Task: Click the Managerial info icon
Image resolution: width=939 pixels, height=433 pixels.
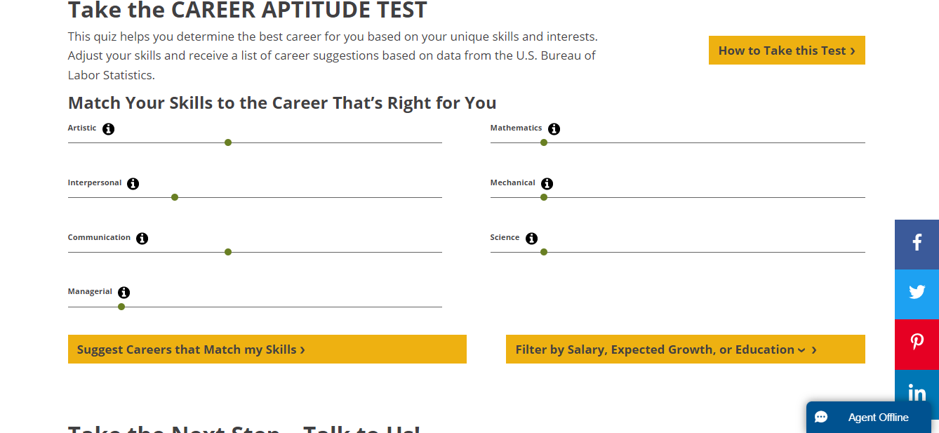Action: tap(124, 292)
